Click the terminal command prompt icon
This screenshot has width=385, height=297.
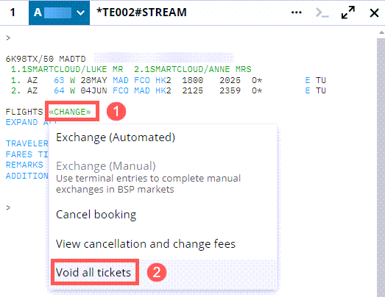(x=322, y=12)
